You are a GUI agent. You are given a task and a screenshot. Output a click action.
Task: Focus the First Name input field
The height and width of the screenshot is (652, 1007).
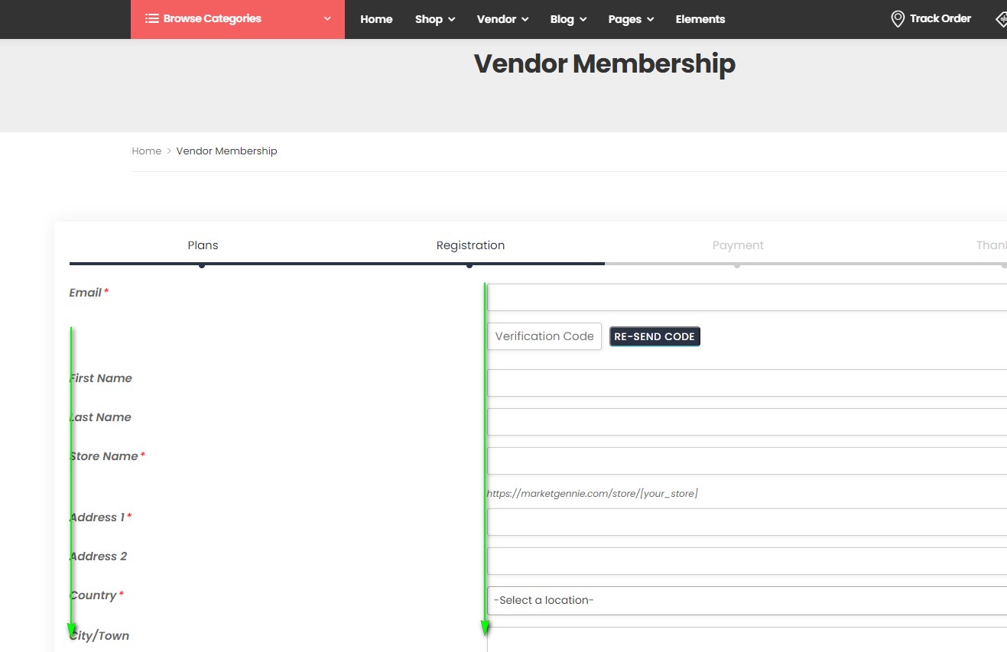pyautogui.click(x=747, y=383)
